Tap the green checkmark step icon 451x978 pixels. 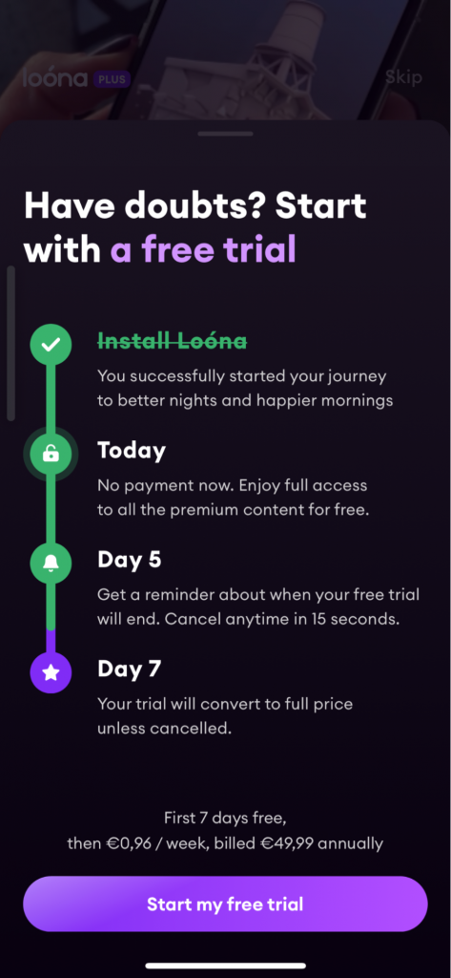click(51, 344)
